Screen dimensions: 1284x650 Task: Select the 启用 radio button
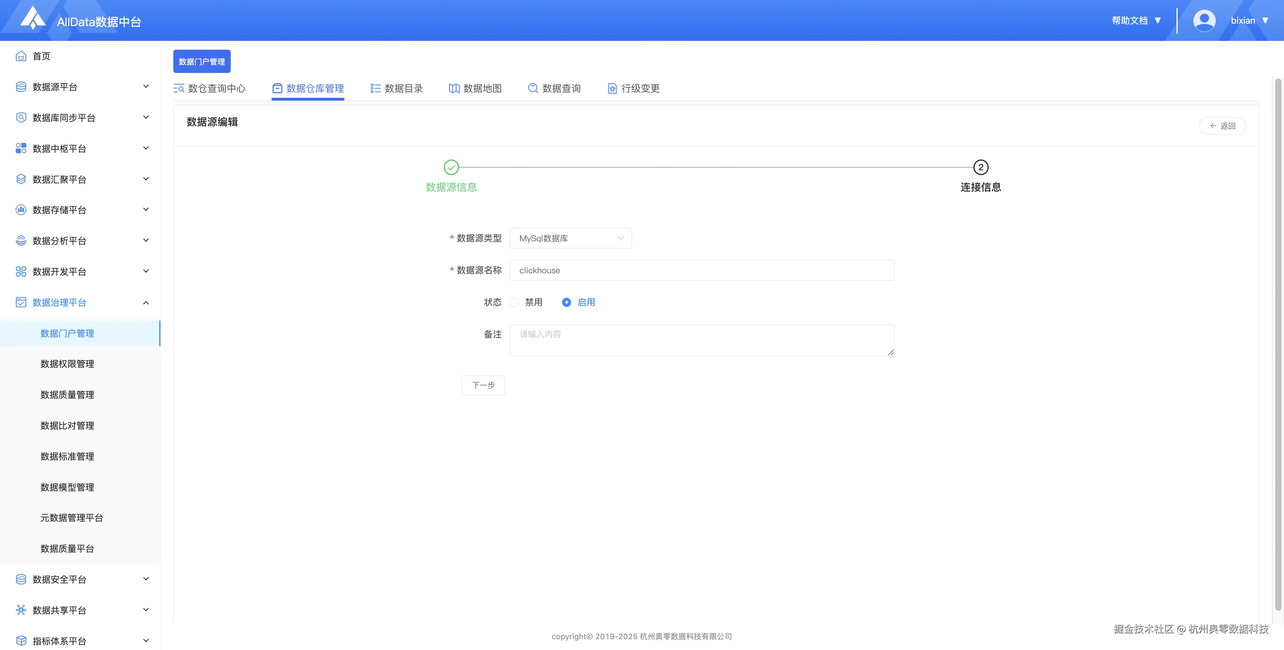click(x=566, y=303)
